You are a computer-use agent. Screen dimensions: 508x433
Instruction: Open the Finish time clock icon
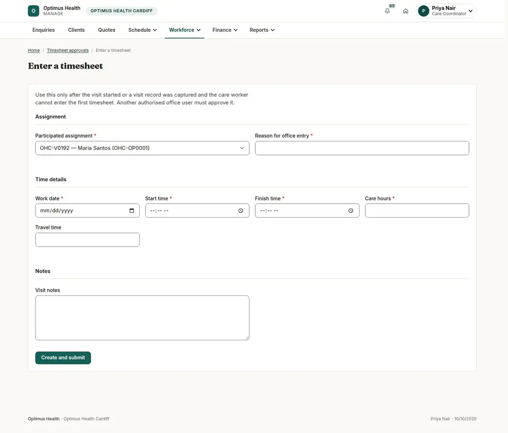[x=351, y=211]
